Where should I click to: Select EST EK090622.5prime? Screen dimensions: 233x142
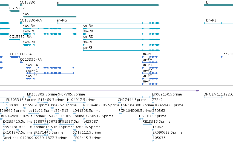[153, 135]
